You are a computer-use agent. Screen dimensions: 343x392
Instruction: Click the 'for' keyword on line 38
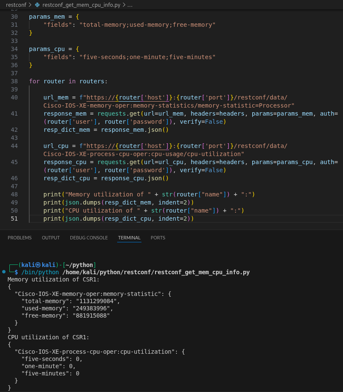(x=35, y=81)
